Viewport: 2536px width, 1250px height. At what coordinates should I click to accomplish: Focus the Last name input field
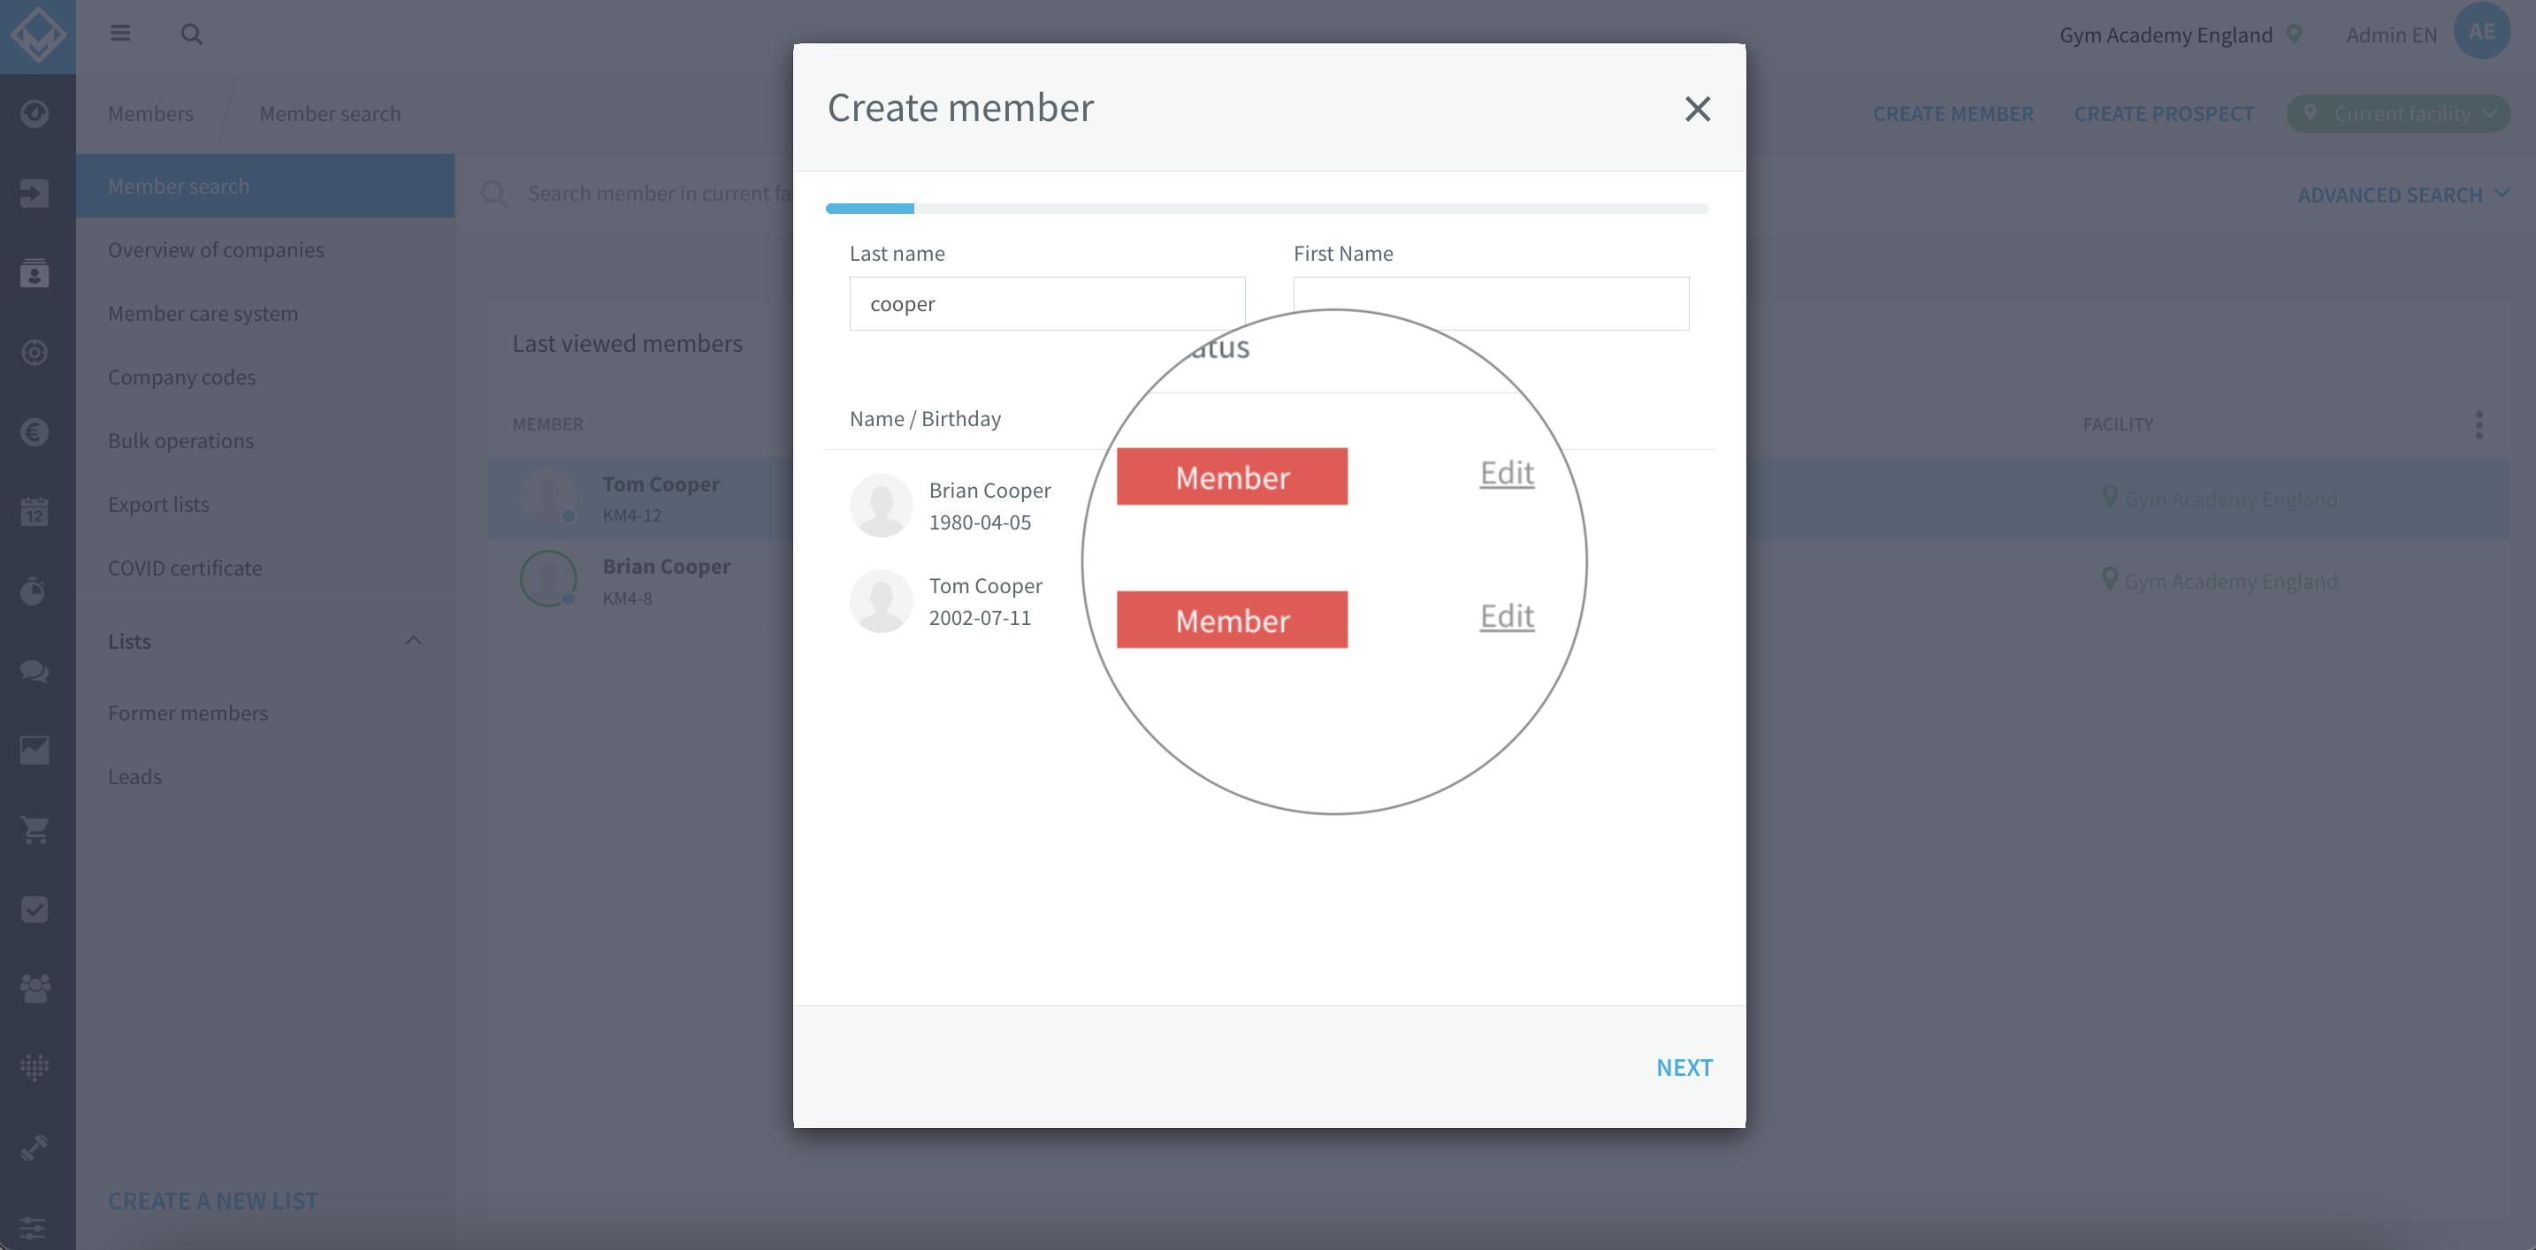[x=1048, y=303]
